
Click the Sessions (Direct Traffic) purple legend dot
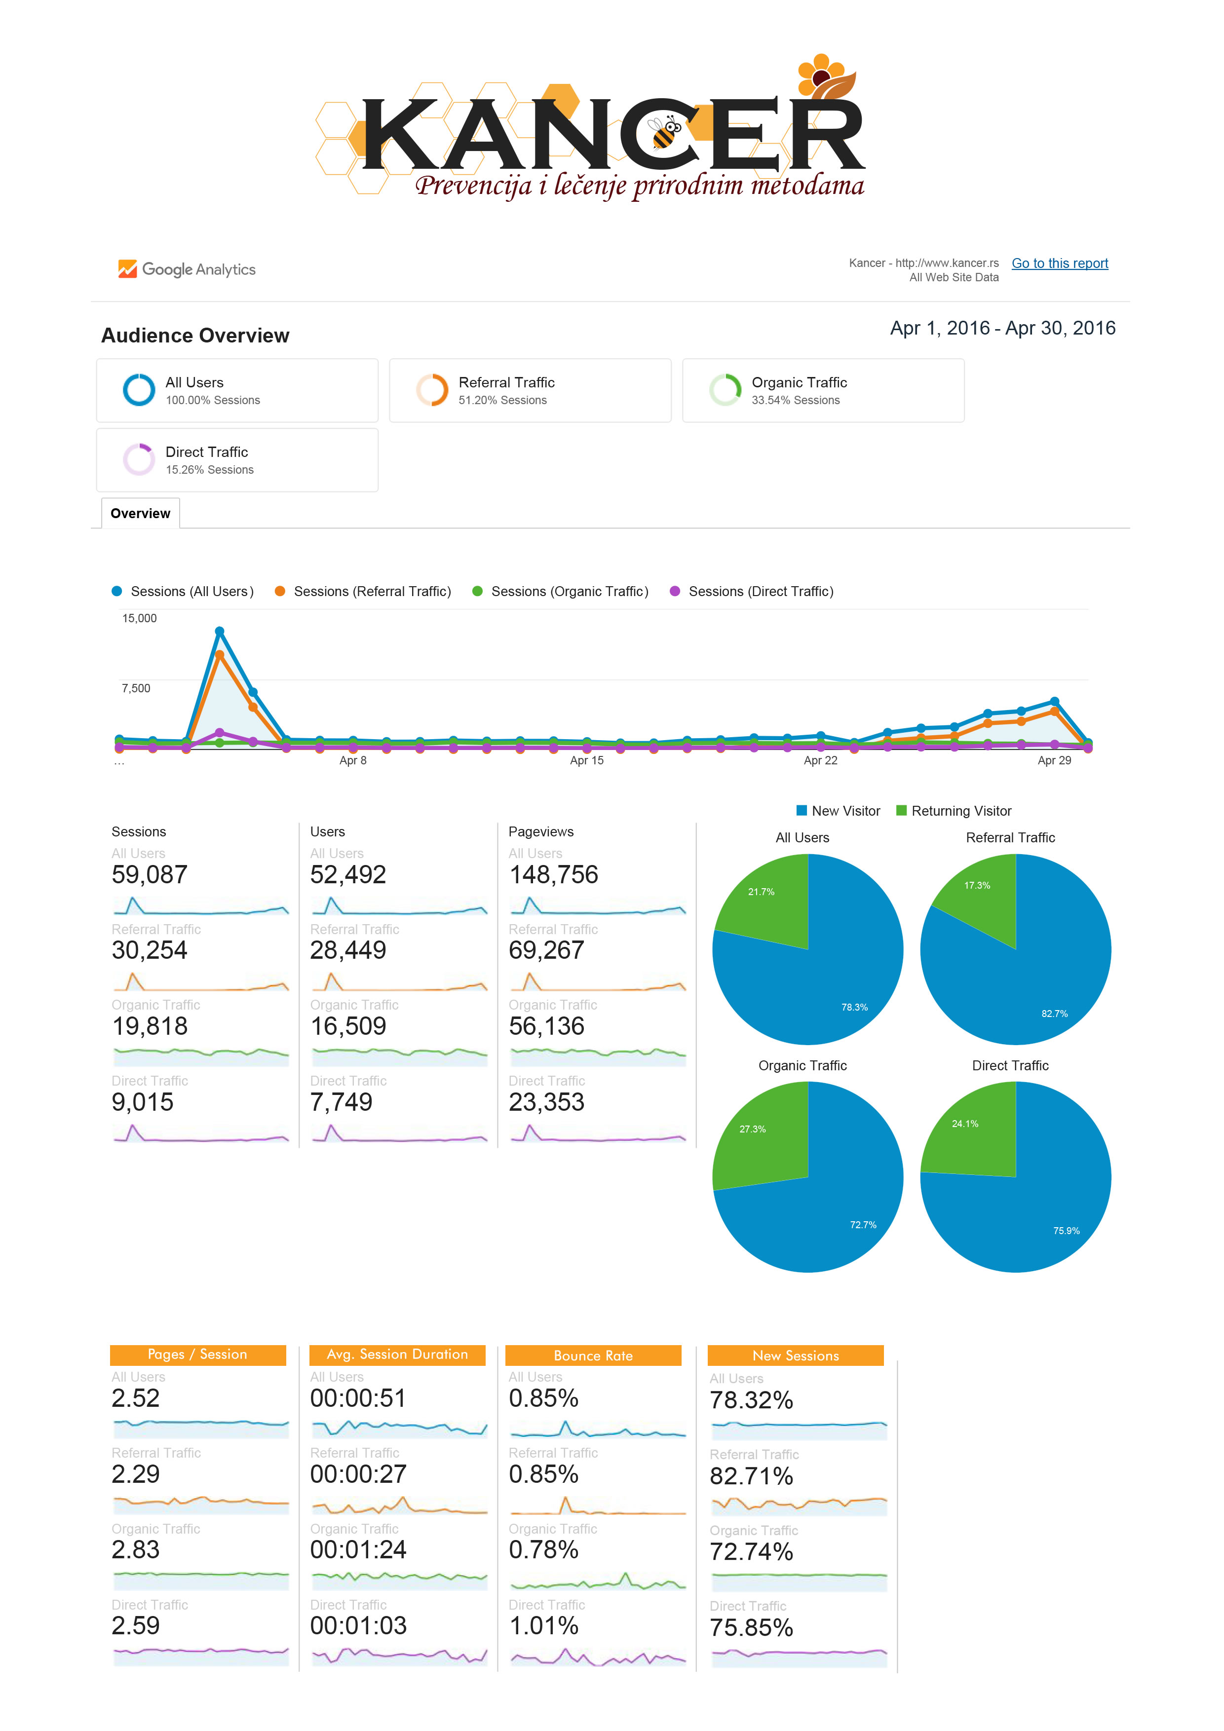[675, 591]
